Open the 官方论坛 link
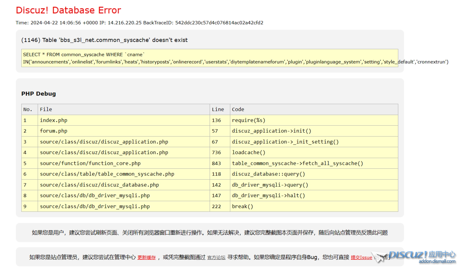Image resolution: width=461 pixels, height=269 pixels. click(216, 257)
